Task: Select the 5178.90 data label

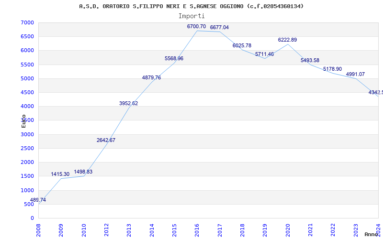Action: click(x=332, y=69)
